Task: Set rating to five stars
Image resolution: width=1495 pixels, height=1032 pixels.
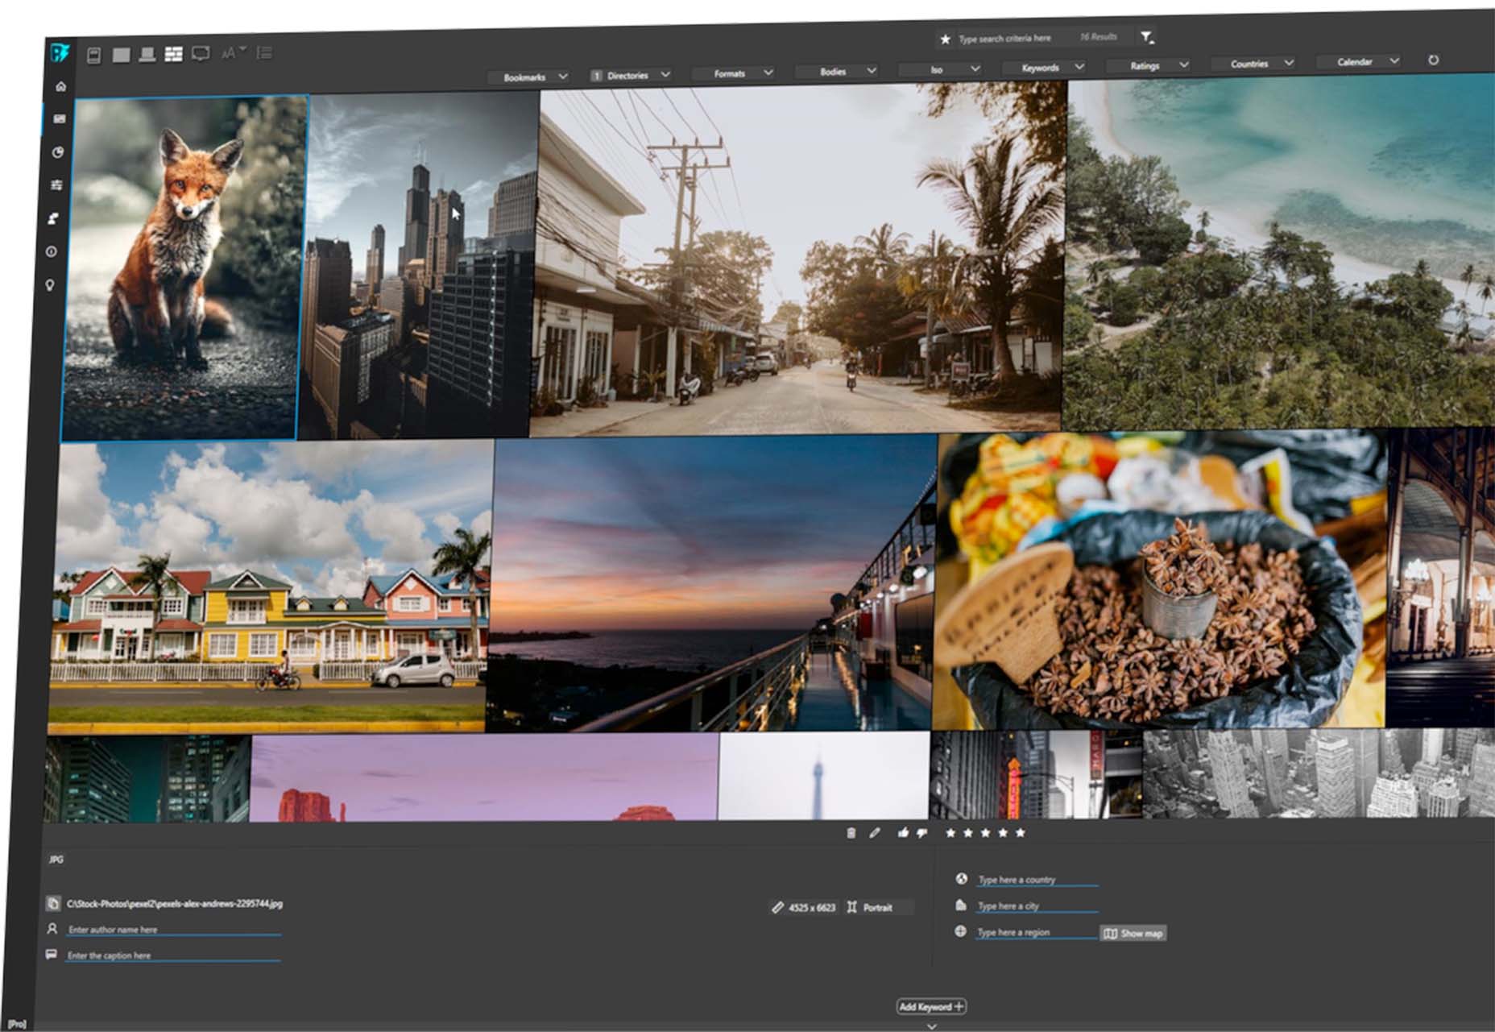Action: (x=1021, y=833)
